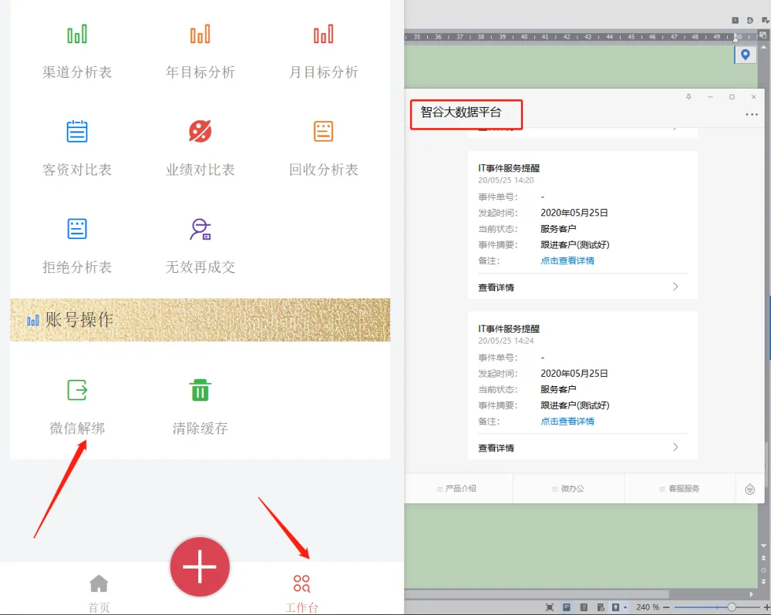This screenshot has width=771, height=615.
Task: Click the zoom slider handle at 240%
Action: point(732,607)
